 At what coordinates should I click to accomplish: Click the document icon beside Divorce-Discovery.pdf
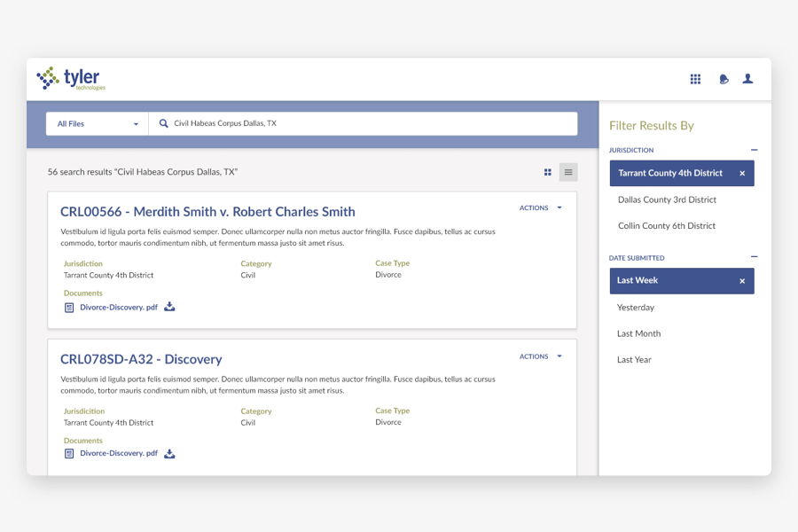coord(68,305)
